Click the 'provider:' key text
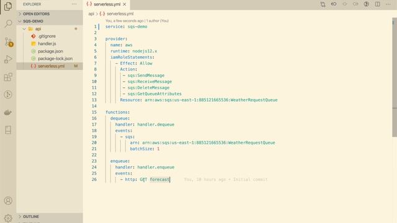The width and height of the screenshot is (397, 223). tap(117, 38)
